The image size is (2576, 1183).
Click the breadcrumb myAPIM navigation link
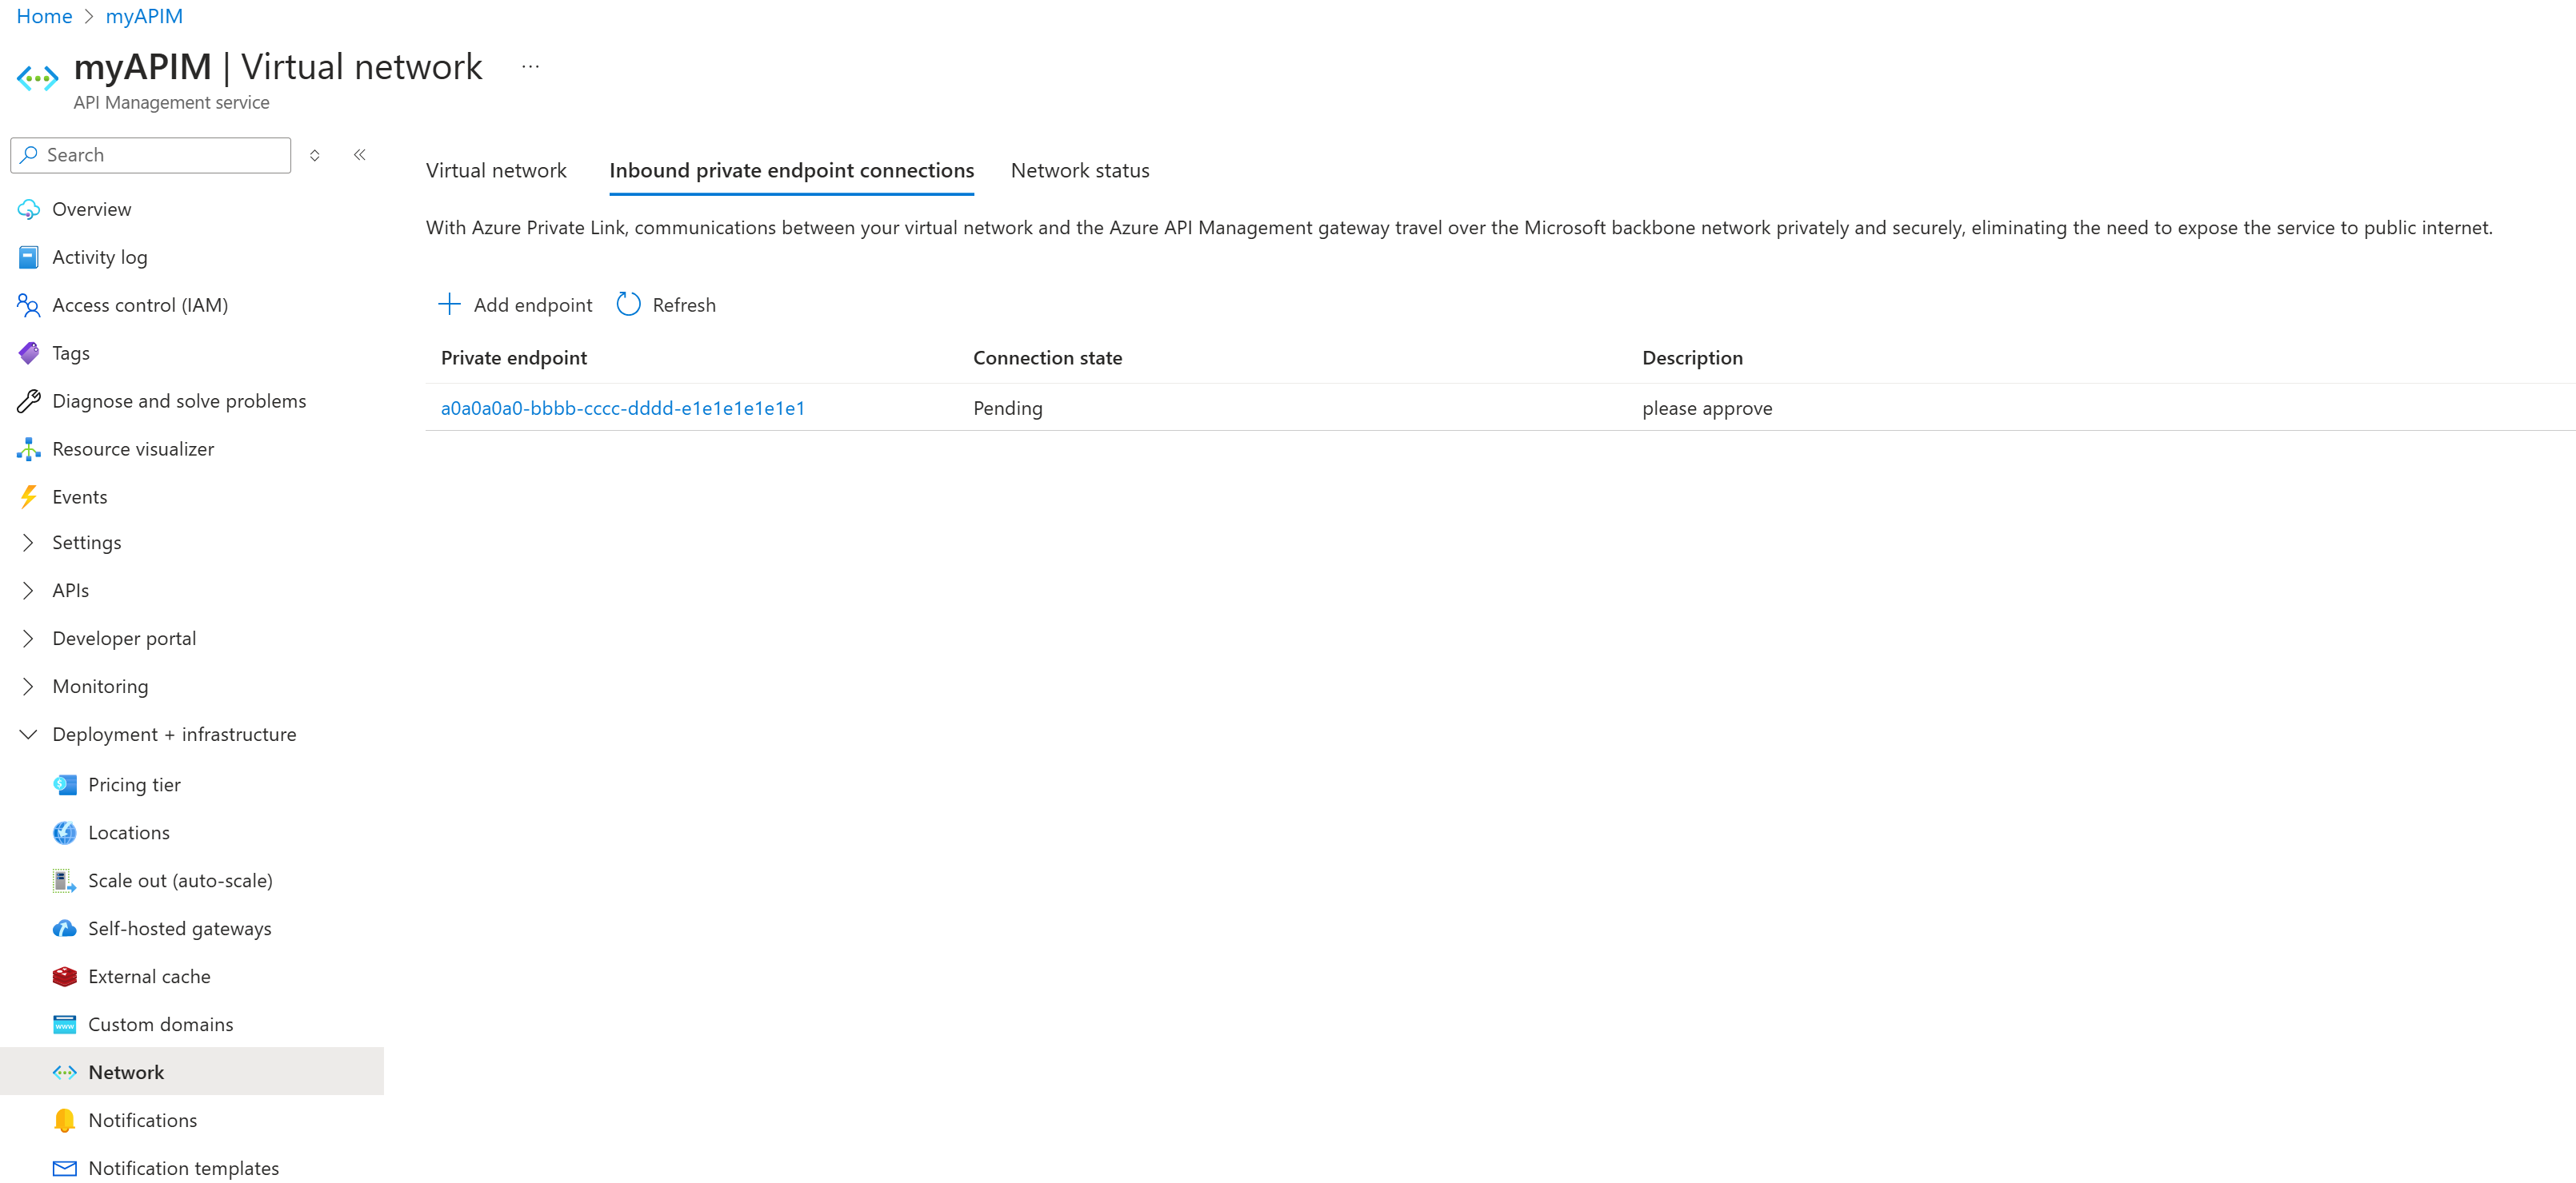[x=146, y=18]
